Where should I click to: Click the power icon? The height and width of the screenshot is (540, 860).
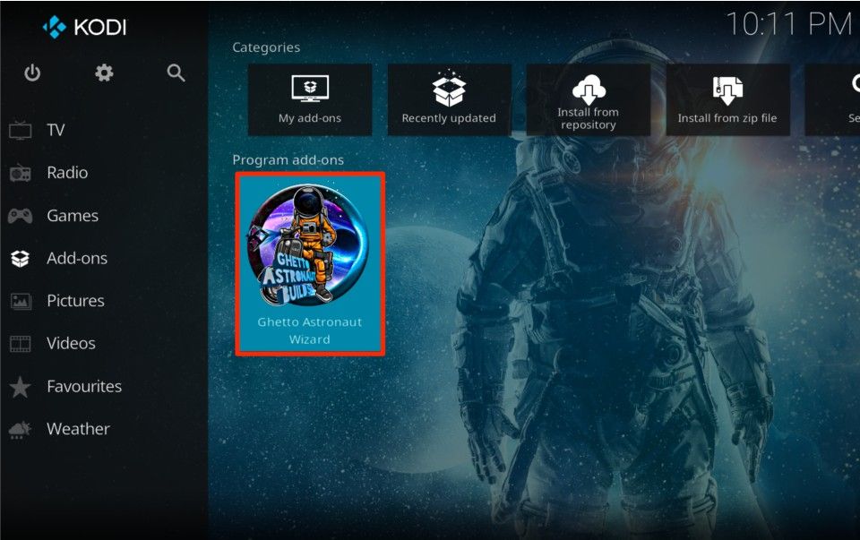pyautogui.click(x=32, y=73)
